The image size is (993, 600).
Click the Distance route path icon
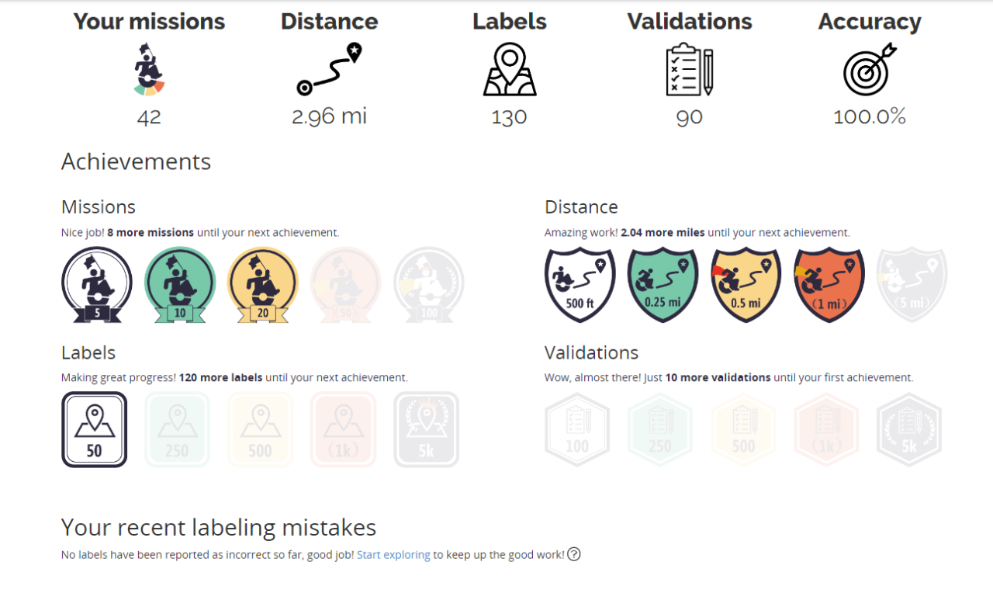(329, 69)
